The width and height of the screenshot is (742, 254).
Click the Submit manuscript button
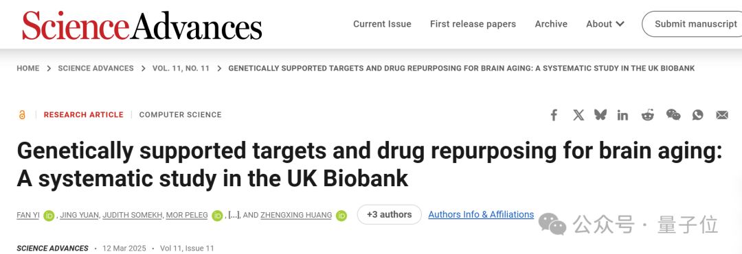point(693,24)
